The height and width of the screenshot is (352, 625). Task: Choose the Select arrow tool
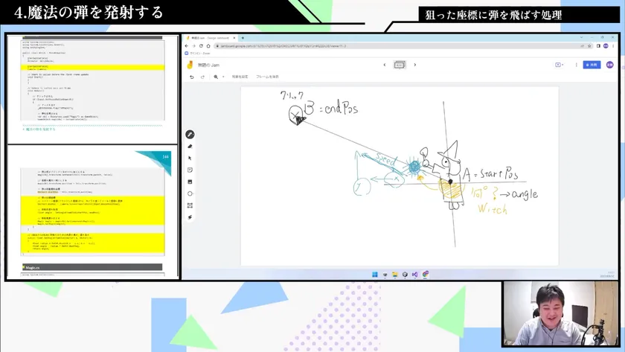point(190,159)
